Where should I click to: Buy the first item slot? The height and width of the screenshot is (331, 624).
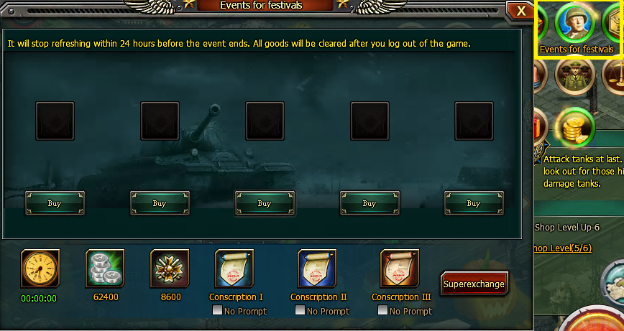(55, 203)
